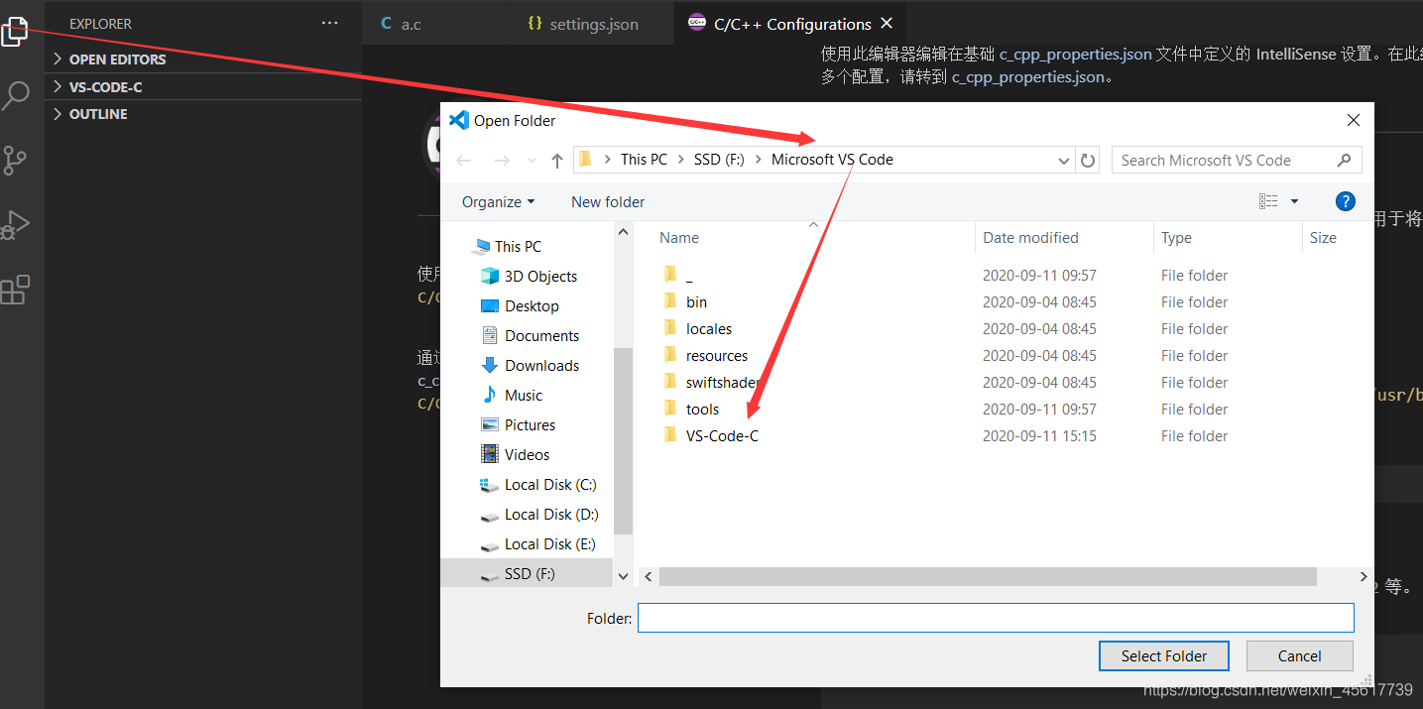Select Documents in navigation pane

click(541, 335)
